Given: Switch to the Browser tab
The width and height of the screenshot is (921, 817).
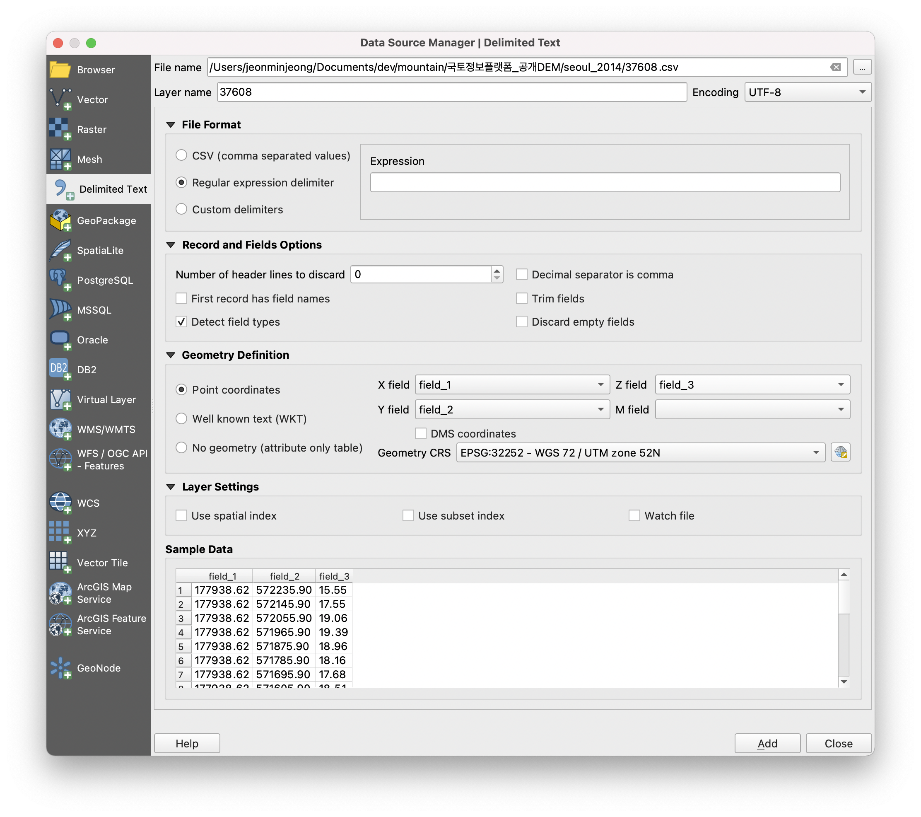Looking at the screenshot, I should click(96, 70).
